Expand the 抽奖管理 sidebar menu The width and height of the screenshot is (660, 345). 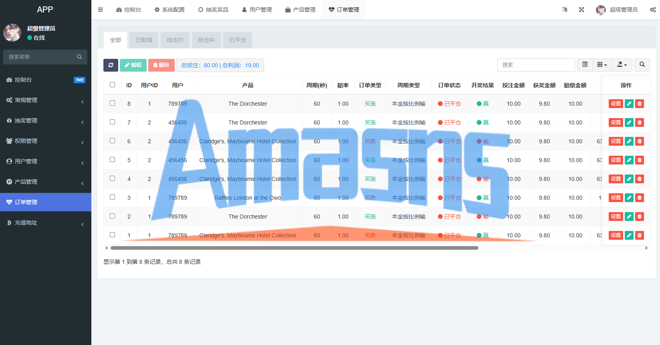[46, 120]
